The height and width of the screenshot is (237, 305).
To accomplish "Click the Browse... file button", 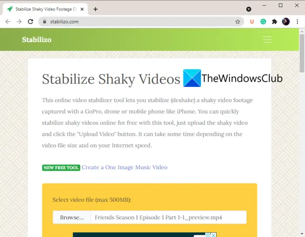I will point(72,217).
